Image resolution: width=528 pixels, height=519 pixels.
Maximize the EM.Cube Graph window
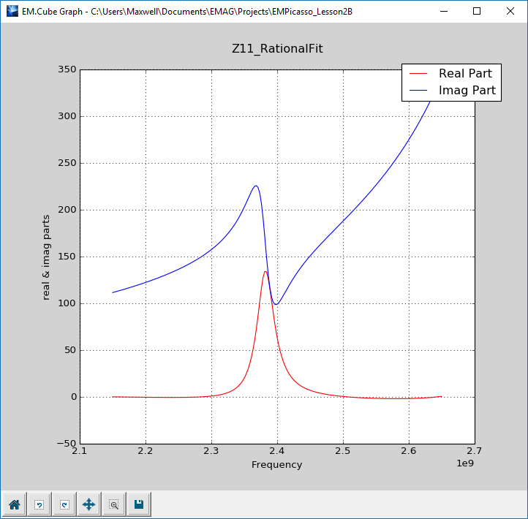[477, 11]
